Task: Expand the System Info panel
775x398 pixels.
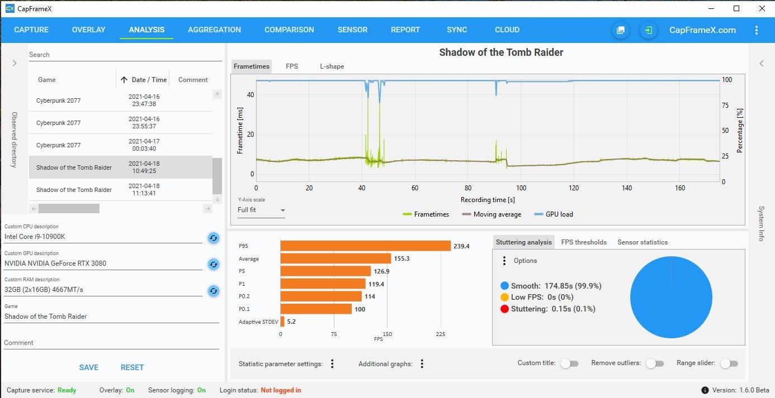Action: point(761,63)
